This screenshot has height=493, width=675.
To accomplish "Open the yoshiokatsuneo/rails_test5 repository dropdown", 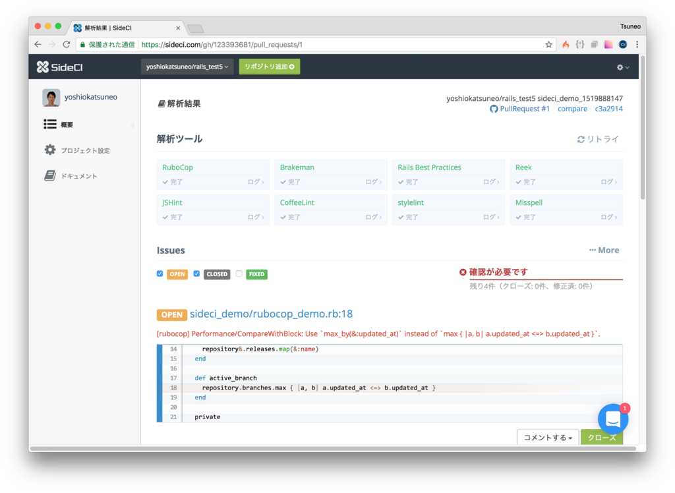I will point(187,67).
